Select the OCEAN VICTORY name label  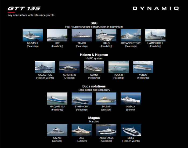(131, 43)
